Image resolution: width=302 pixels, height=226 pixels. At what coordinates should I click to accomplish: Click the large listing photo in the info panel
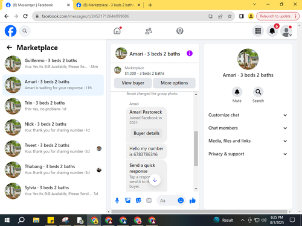pyautogui.click(x=248, y=59)
